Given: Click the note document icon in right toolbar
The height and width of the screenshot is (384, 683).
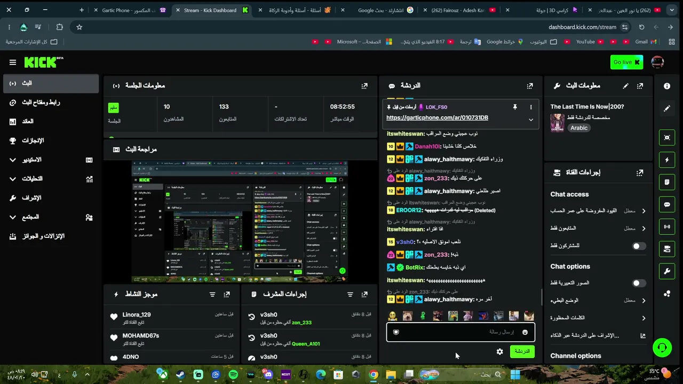Looking at the screenshot, I should (667, 182).
